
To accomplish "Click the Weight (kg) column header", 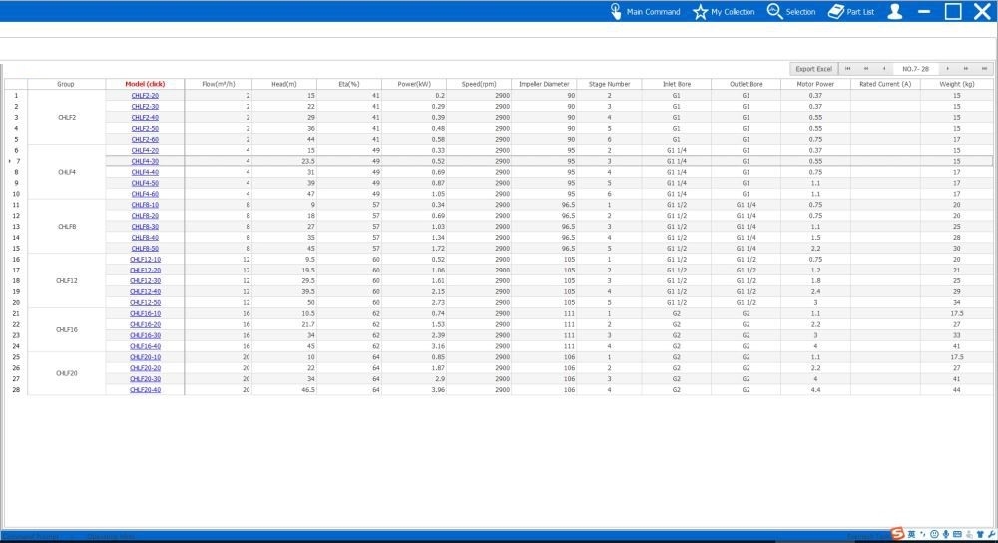I will (957, 84).
